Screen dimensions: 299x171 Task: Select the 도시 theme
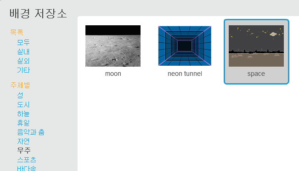[23, 104]
